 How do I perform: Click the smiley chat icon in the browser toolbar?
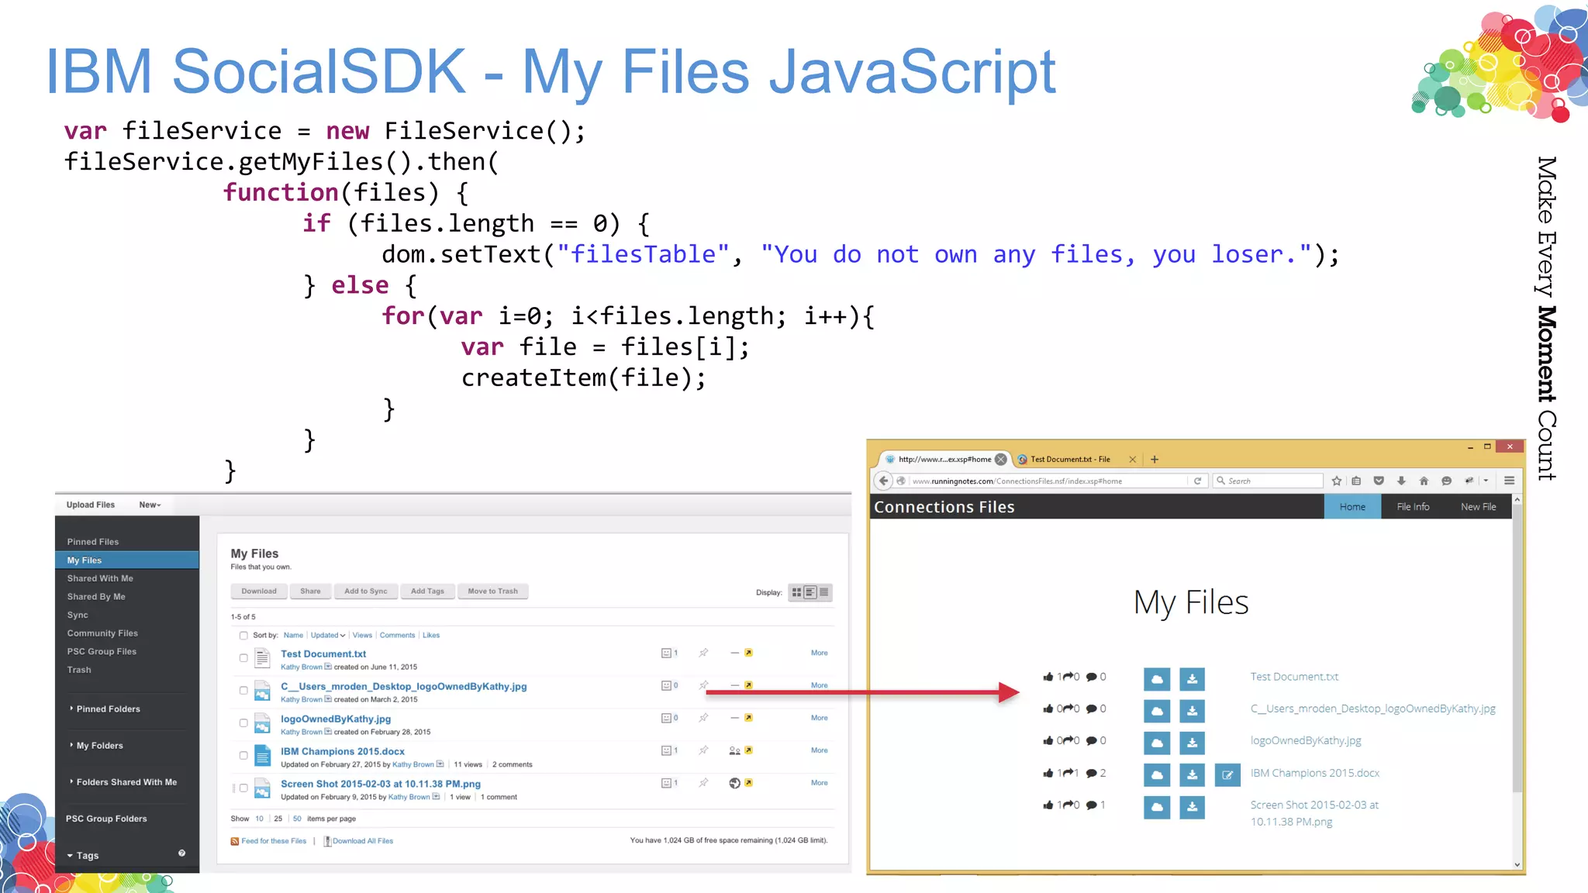pyautogui.click(x=1446, y=481)
